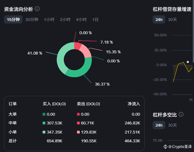Screen dimensions: 194x152
Task: Click the Binance logo watermark icon
Action: [x=165, y=147]
